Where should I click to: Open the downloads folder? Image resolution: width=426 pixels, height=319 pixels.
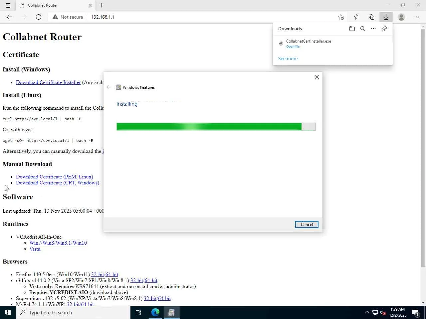coord(352,29)
